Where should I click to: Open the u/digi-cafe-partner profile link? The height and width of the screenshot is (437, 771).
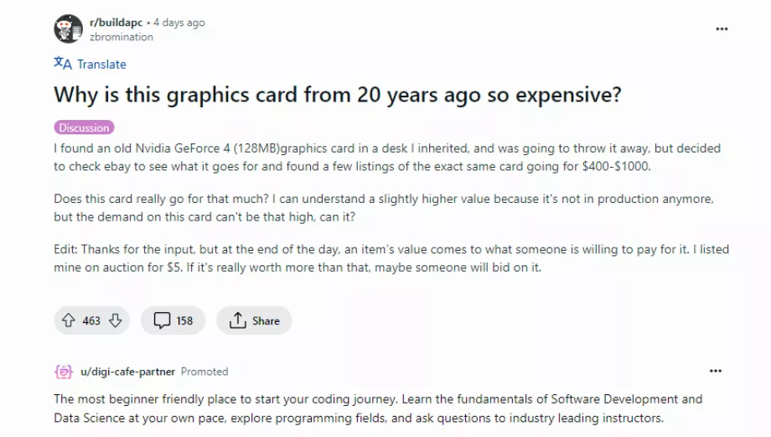(128, 372)
